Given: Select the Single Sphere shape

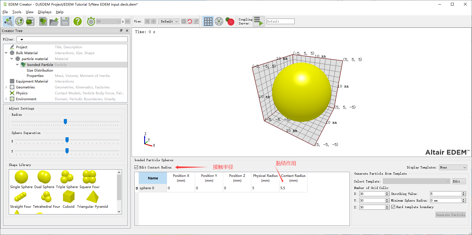Looking at the screenshot, I should (21, 180).
